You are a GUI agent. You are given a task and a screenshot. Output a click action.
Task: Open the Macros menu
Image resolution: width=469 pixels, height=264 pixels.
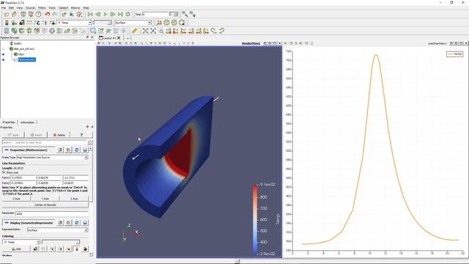[x=75, y=8]
